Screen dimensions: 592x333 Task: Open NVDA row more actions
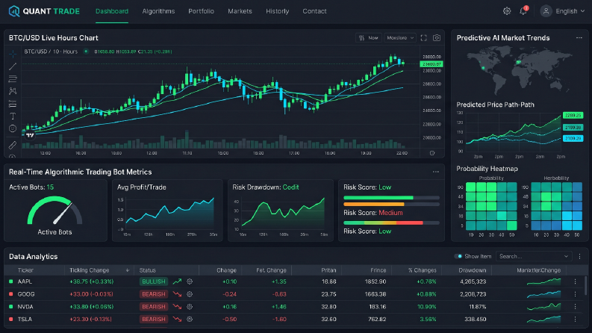coord(575,307)
